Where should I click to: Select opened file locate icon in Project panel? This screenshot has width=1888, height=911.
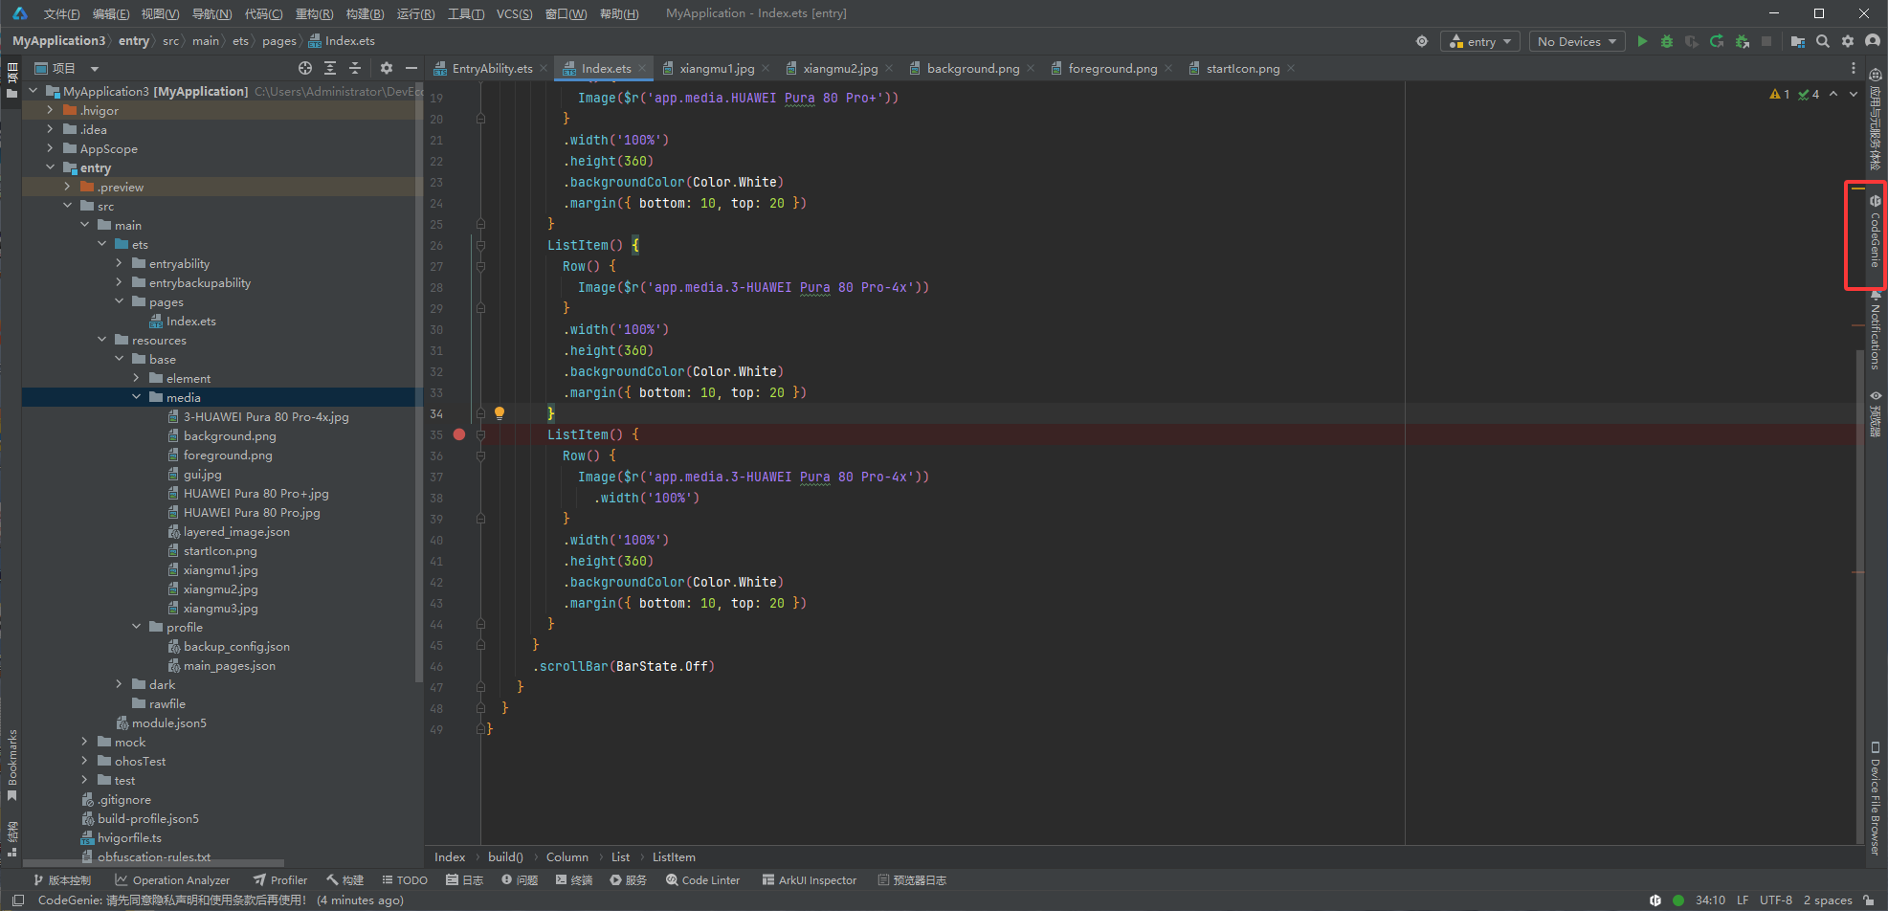tap(305, 68)
